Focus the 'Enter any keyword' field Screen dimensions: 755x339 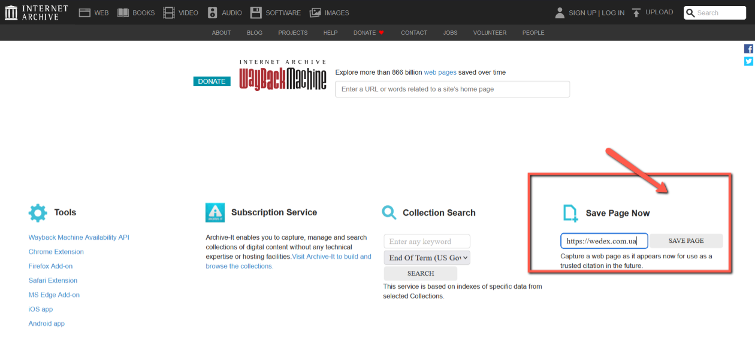tap(427, 242)
